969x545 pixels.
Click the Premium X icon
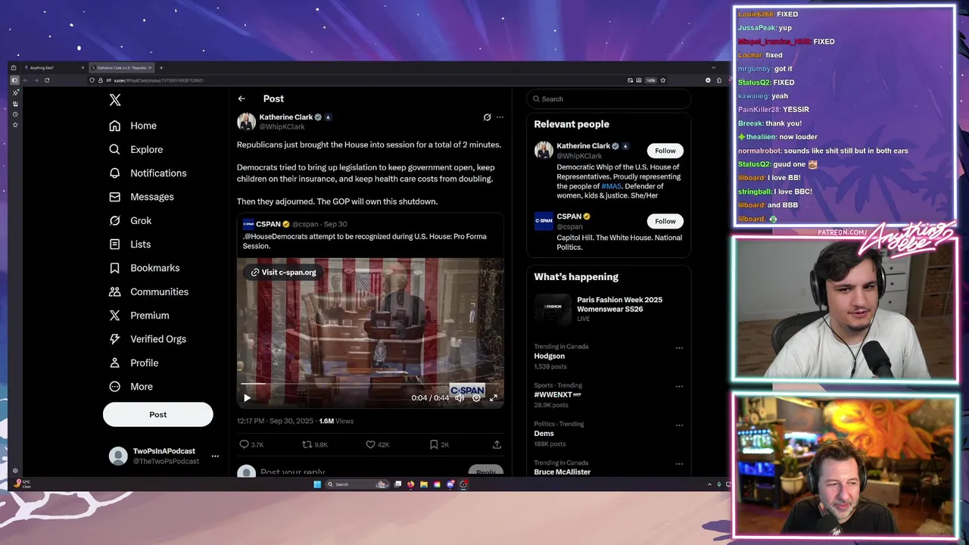[115, 316]
